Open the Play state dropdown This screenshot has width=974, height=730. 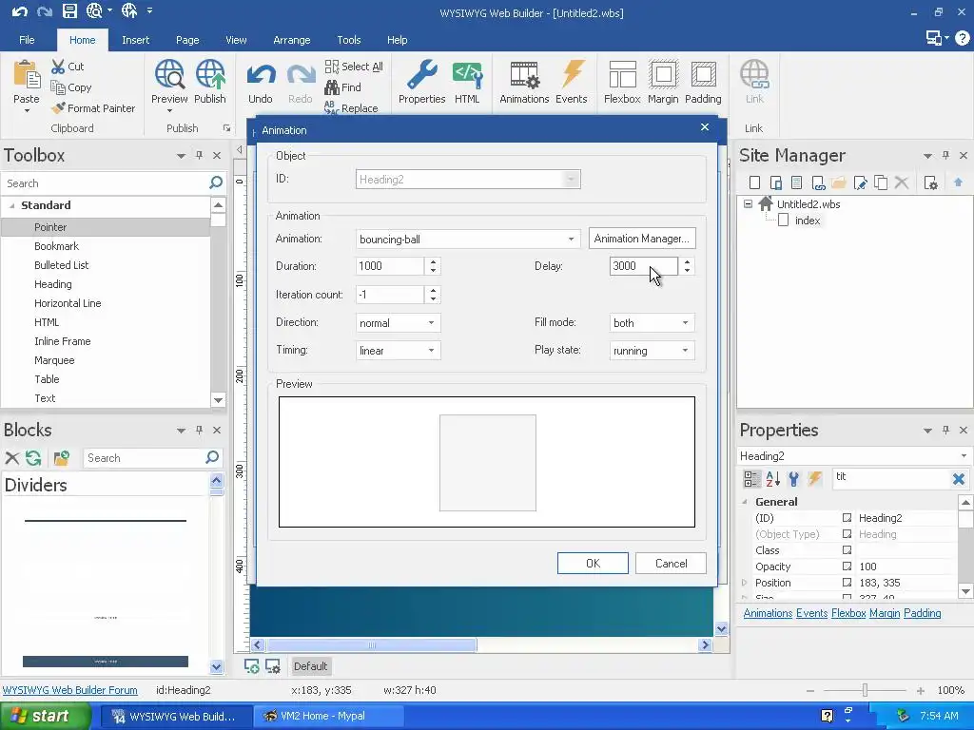[x=685, y=350]
